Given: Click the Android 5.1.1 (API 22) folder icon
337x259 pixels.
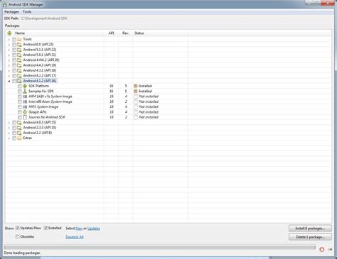Looking at the screenshot, I should pos(19,50).
